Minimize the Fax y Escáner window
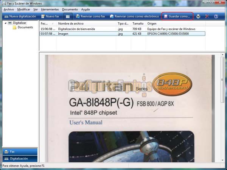 tap(206, 2)
